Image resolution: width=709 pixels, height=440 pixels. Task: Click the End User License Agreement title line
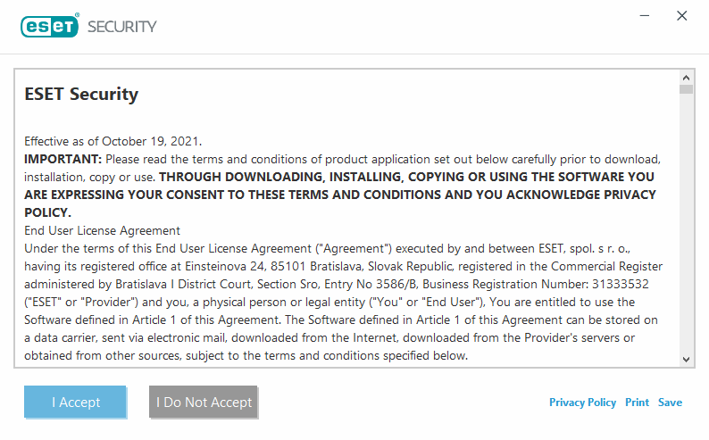tap(102, 230)
